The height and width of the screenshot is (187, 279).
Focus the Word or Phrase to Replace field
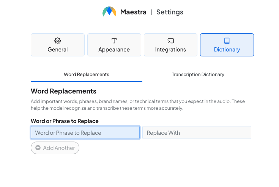(x=85, y=133)
